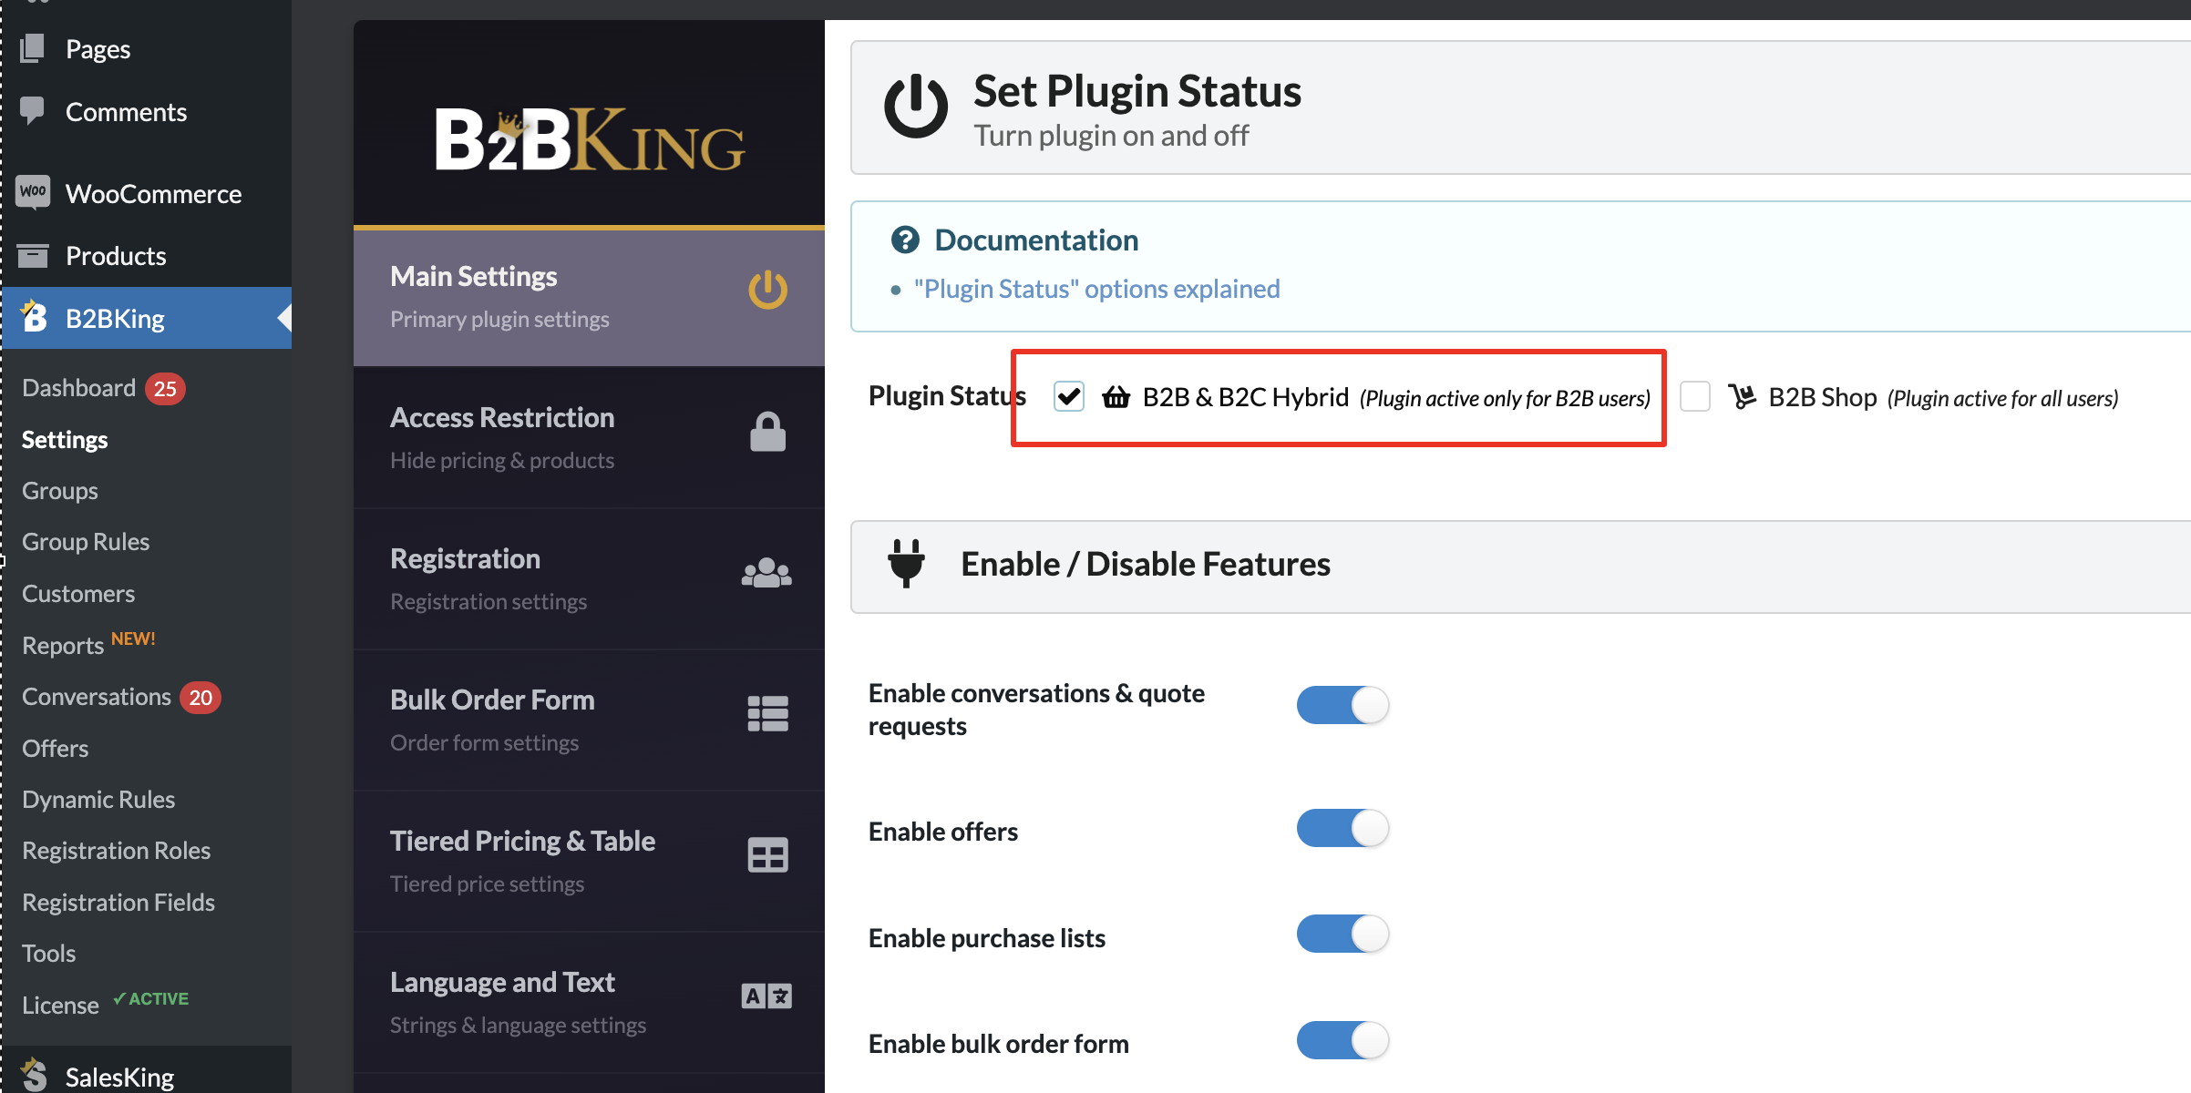Open the Reports submenu item
The width and height of the screenshot is (2191, 1093).
63,645
